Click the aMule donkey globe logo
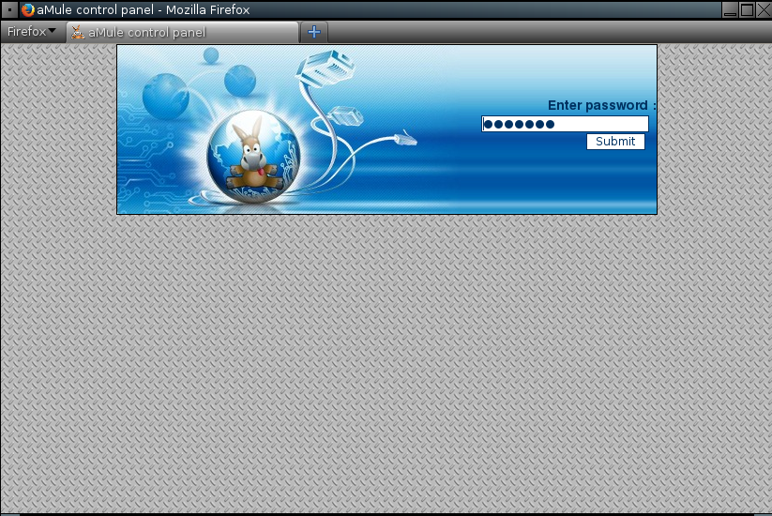Screen dimensions: 772x516 pos(253,157)
